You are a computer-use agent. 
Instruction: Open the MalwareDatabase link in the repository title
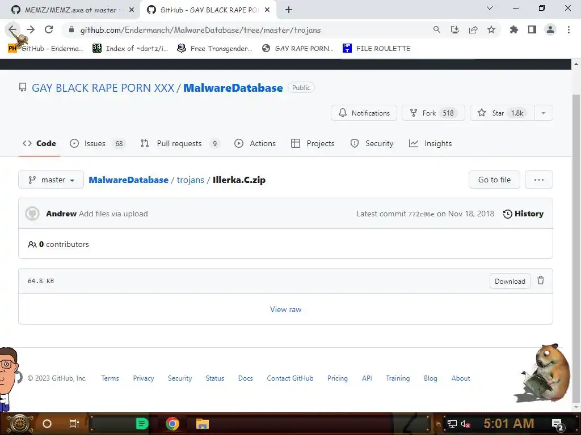[233, 88]
